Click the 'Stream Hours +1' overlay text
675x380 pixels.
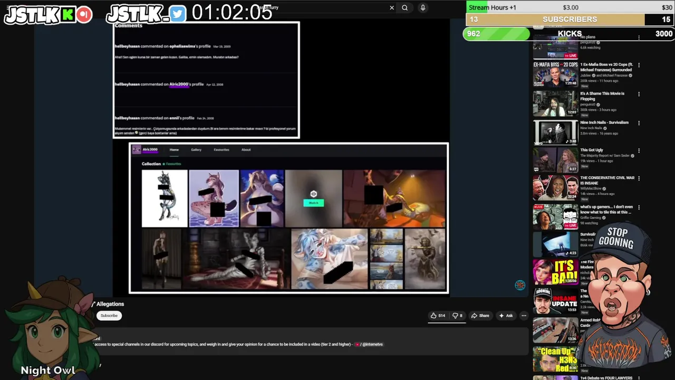(493, 7)
